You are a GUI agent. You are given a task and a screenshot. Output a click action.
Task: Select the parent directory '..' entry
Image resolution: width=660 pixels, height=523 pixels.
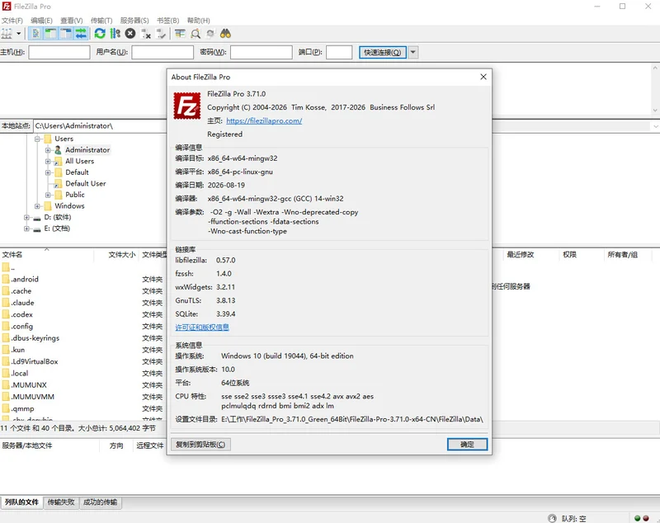click(12, 267)
